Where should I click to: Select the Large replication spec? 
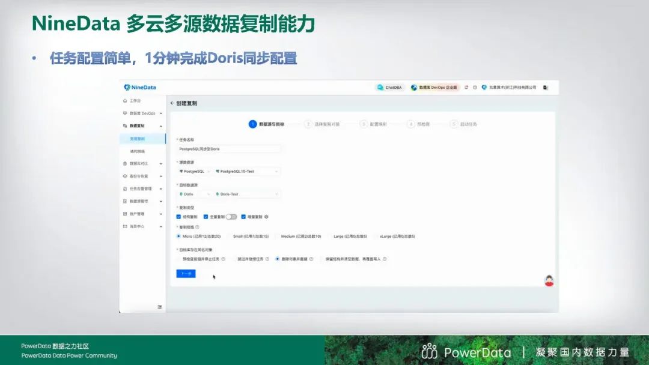[x=330, y=237]
